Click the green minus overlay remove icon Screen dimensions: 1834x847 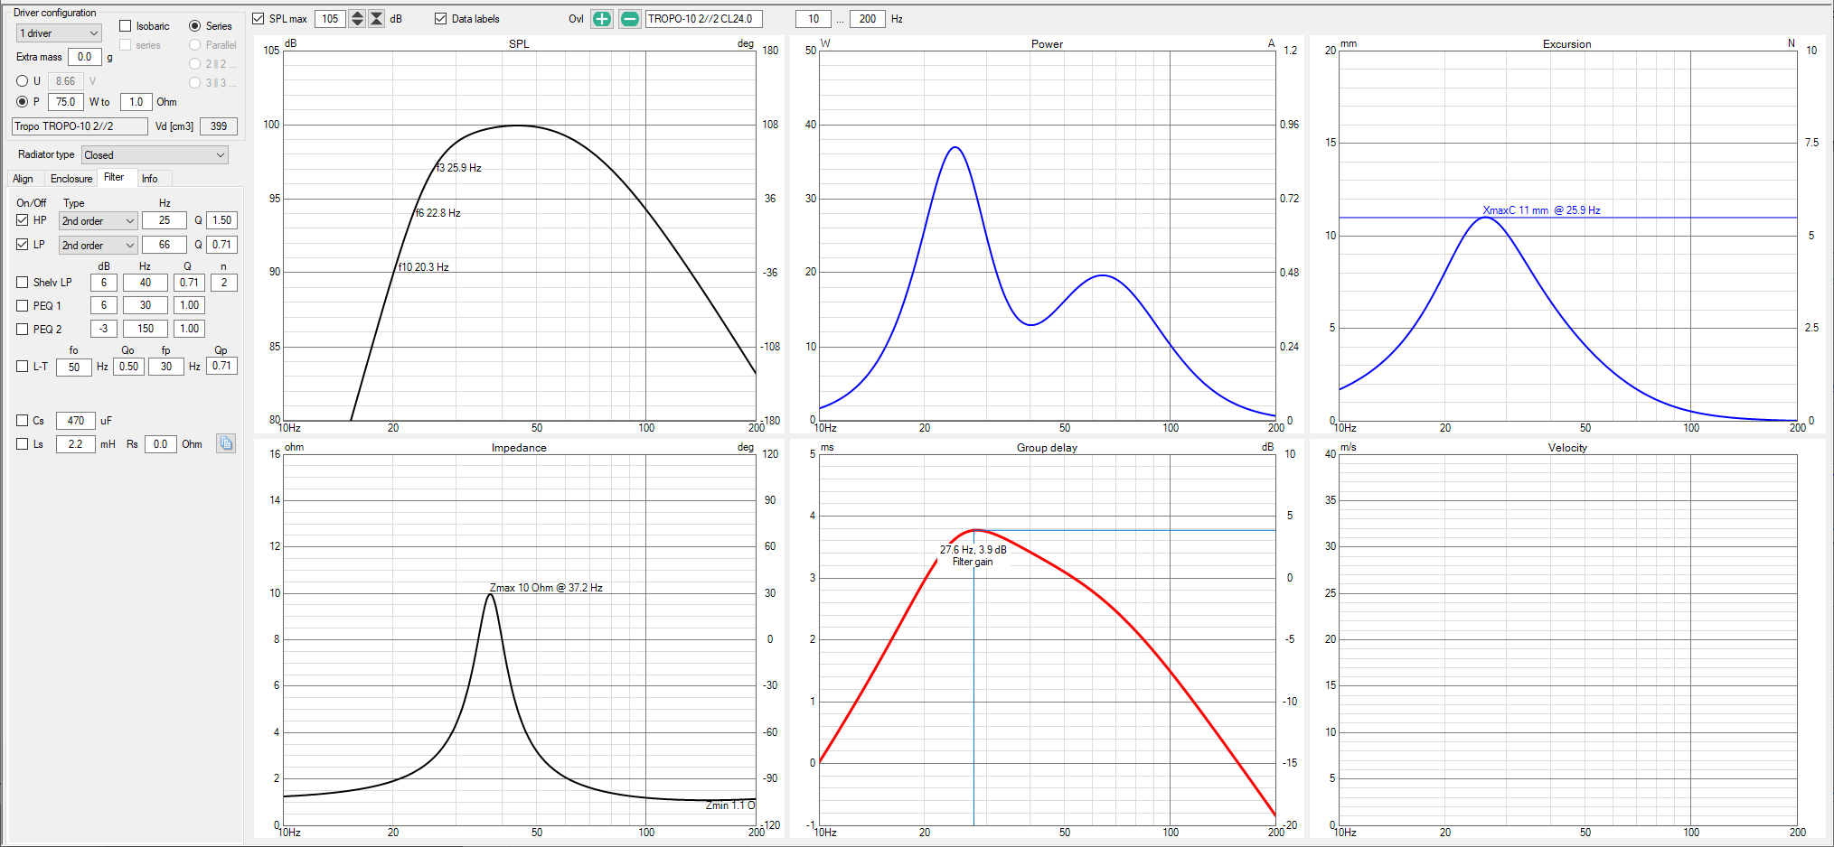coord(630,19)
